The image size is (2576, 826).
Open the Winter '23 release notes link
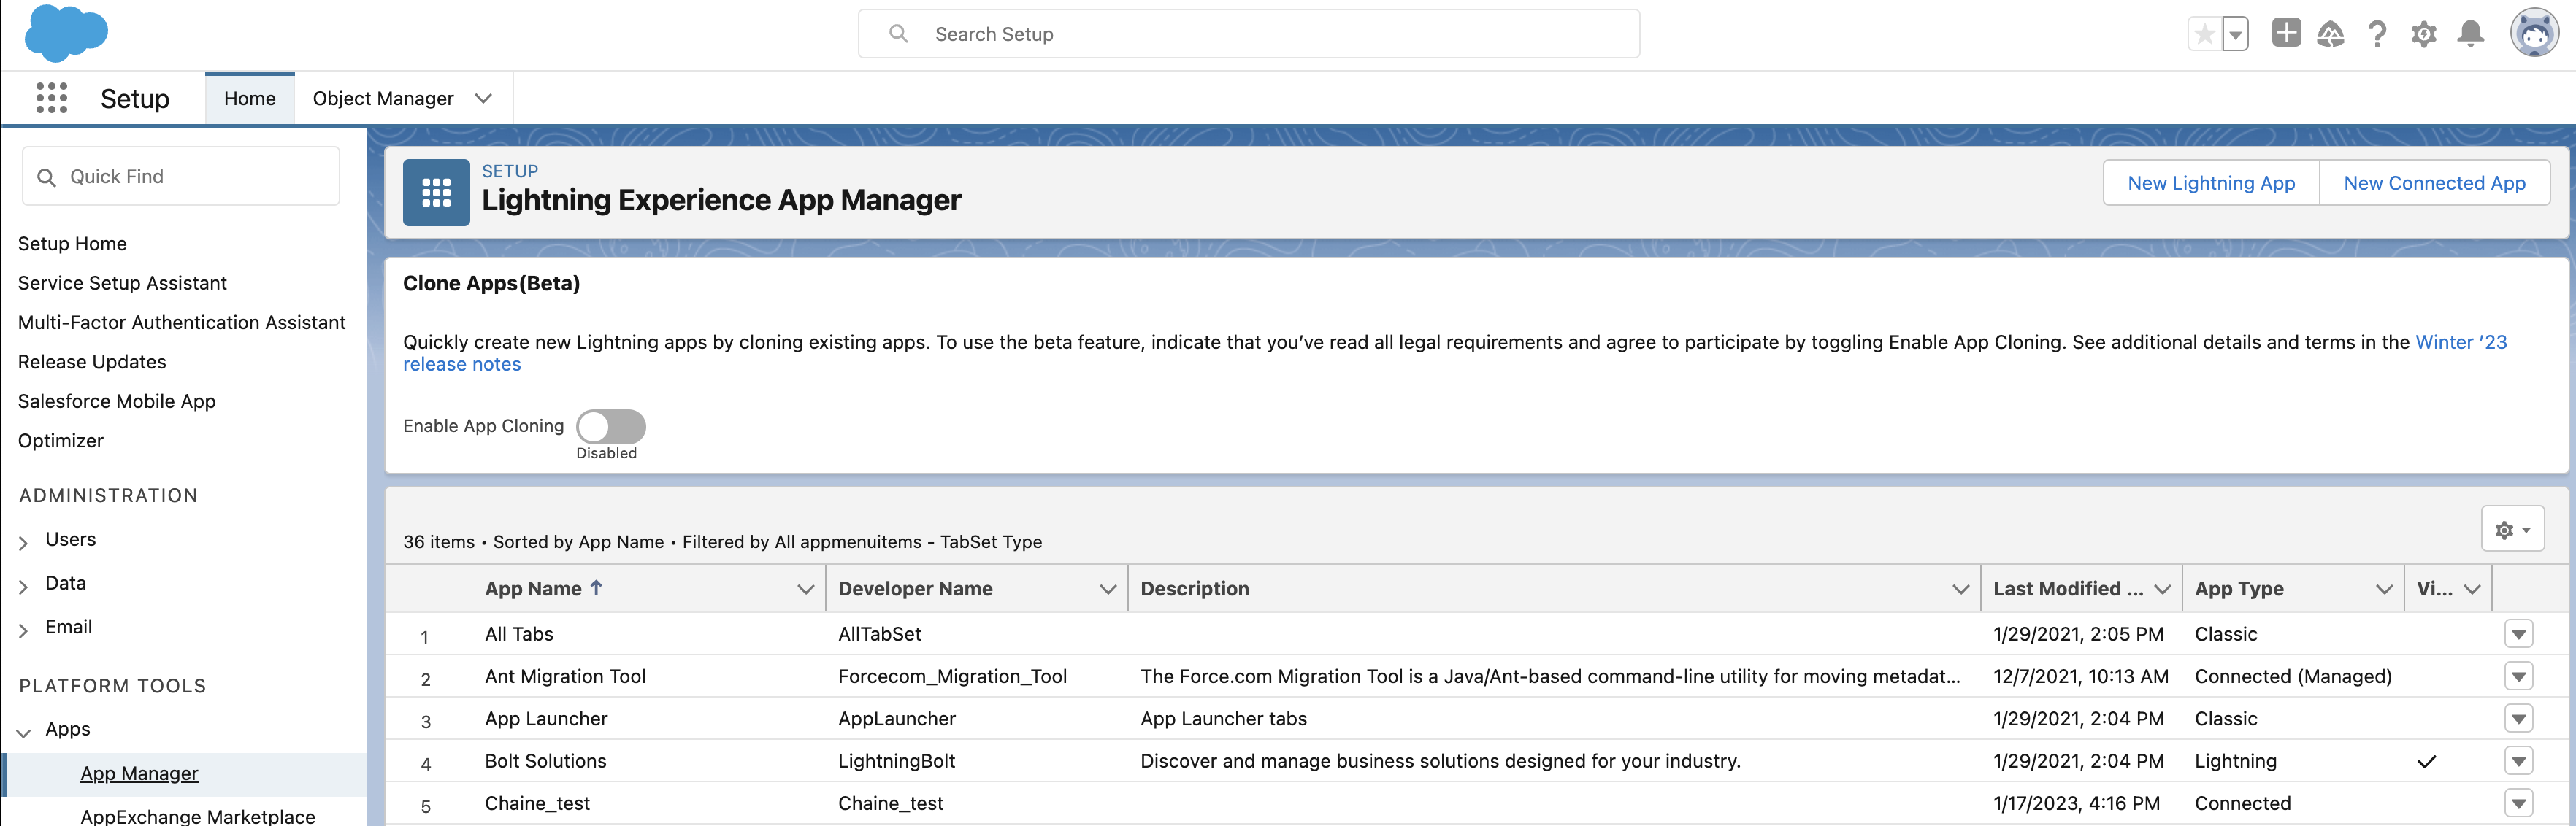tap(2460, 341)
